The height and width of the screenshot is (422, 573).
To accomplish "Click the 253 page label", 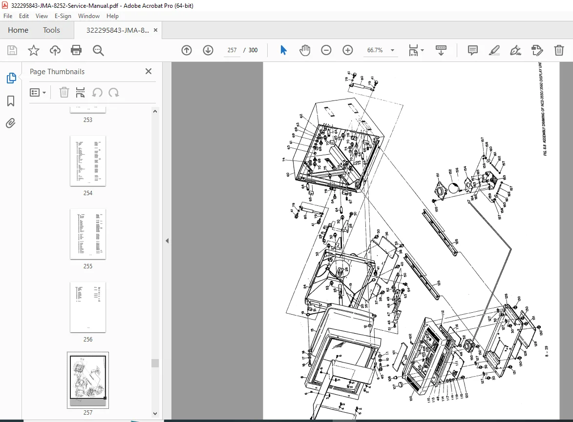I will (88, 120).
